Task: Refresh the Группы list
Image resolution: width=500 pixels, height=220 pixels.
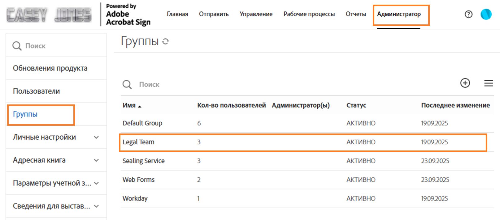Action: (166, 41)
